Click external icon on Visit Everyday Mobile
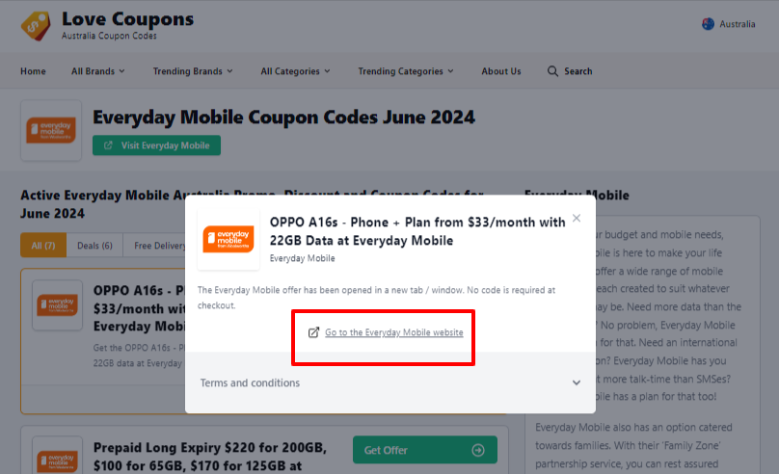The height and width of the screenshot is (474, 779). click(x=108, y=145)
